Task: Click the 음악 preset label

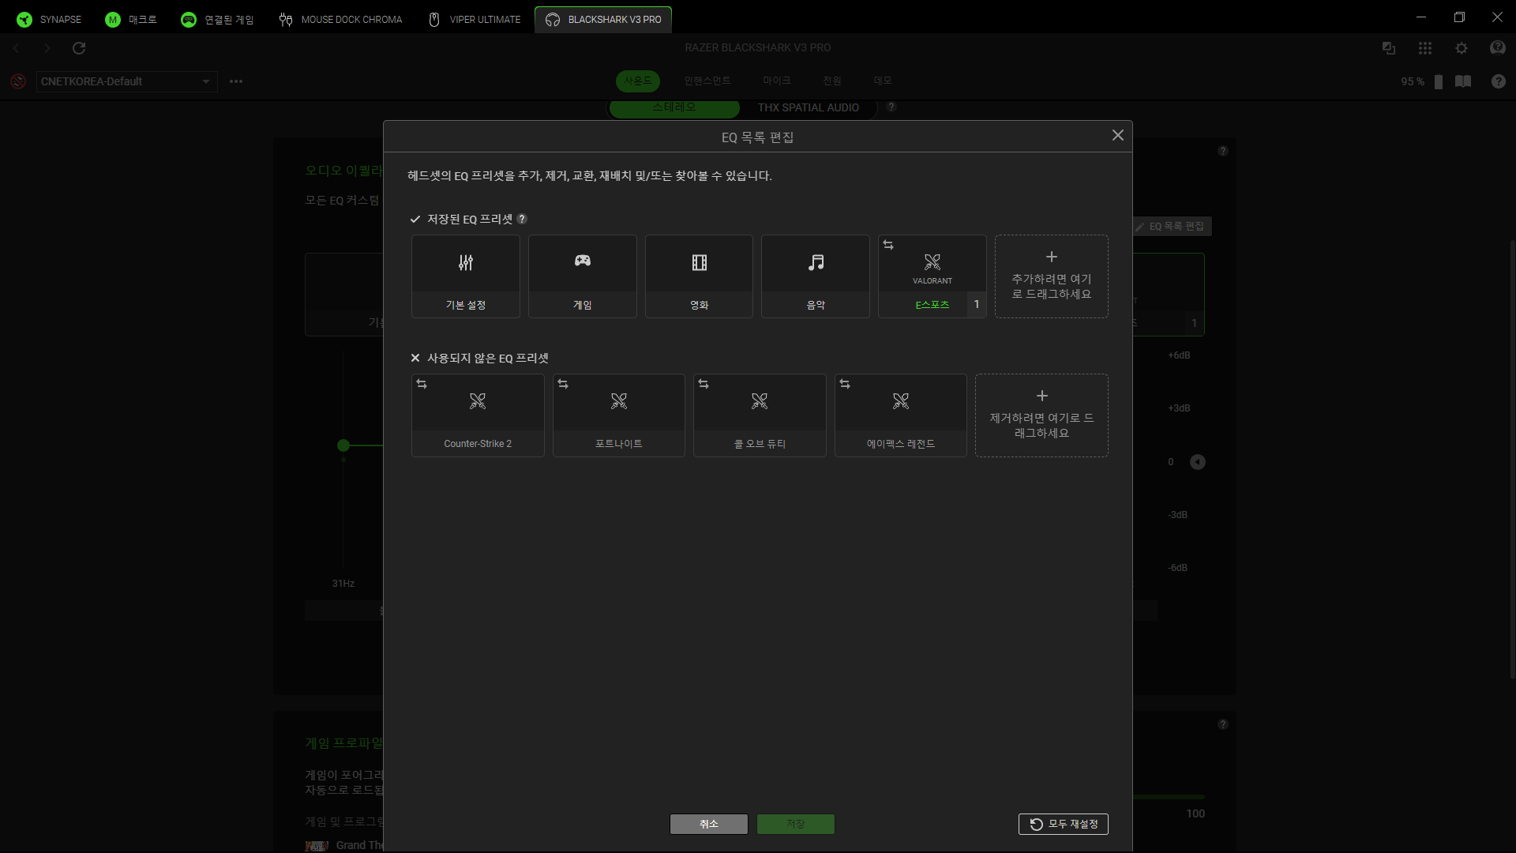Action: [x=816, y=305]
